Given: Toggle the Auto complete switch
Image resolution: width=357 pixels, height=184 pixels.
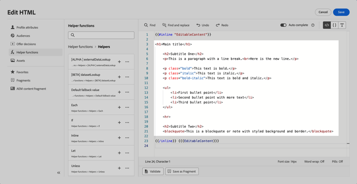Looking at the screenshot, I should (x=283, y=25).
